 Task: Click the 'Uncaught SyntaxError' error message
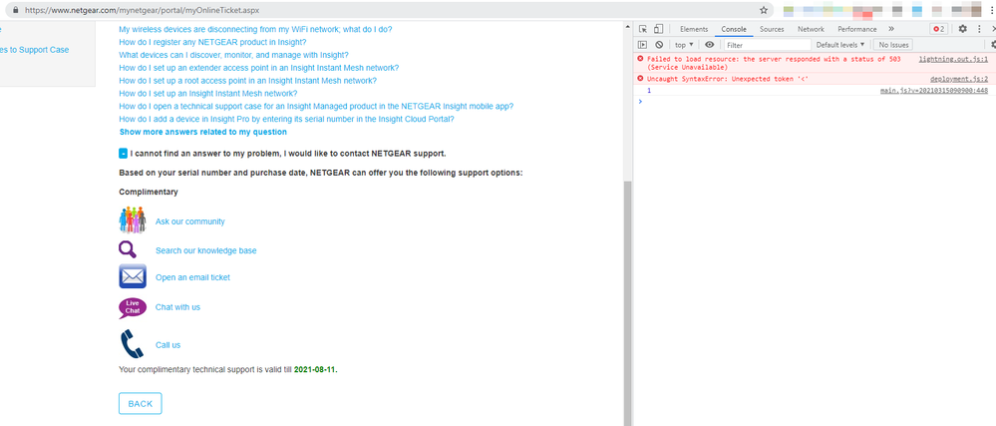tap(727, 79)
